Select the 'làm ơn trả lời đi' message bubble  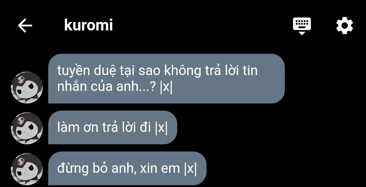coord(113,127)
